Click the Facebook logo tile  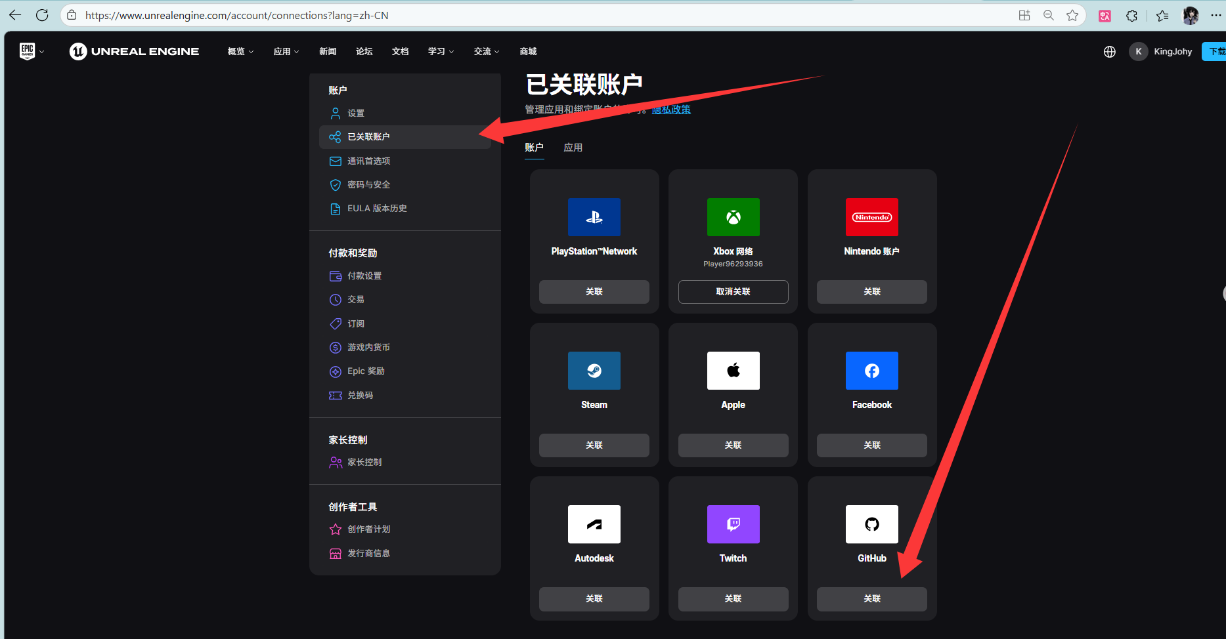[x=872, y=371]
